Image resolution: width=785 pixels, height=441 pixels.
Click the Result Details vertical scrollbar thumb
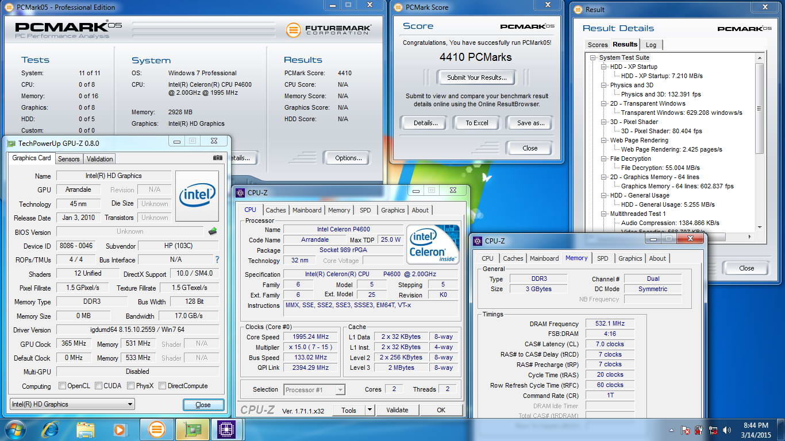[x=759, y=109]
